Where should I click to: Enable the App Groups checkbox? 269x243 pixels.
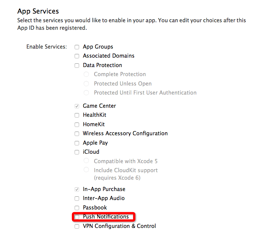[77, 47]
